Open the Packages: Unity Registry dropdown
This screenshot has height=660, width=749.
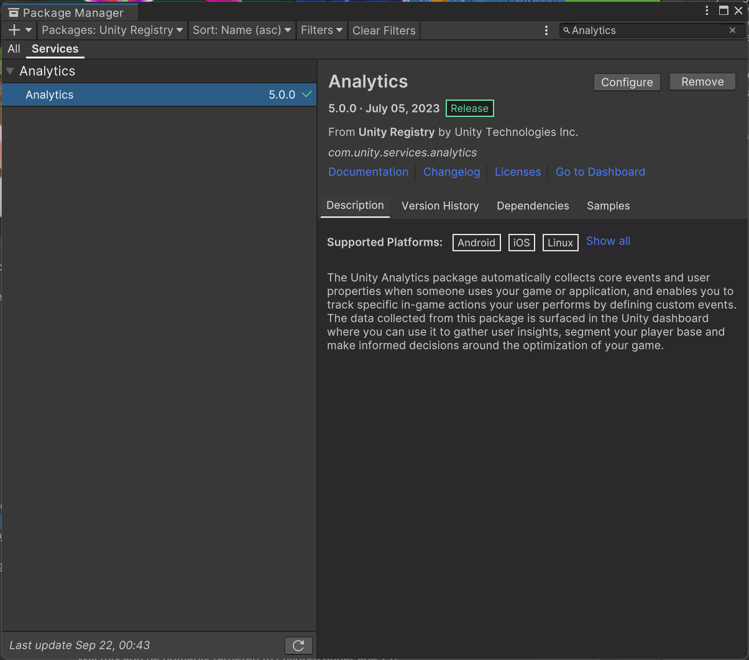(x=113, y=30)
